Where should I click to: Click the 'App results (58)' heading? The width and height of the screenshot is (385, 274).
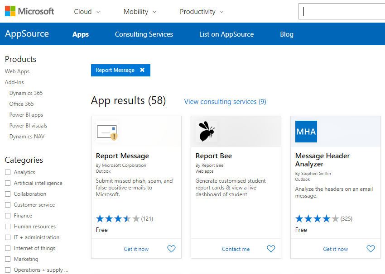129,101
